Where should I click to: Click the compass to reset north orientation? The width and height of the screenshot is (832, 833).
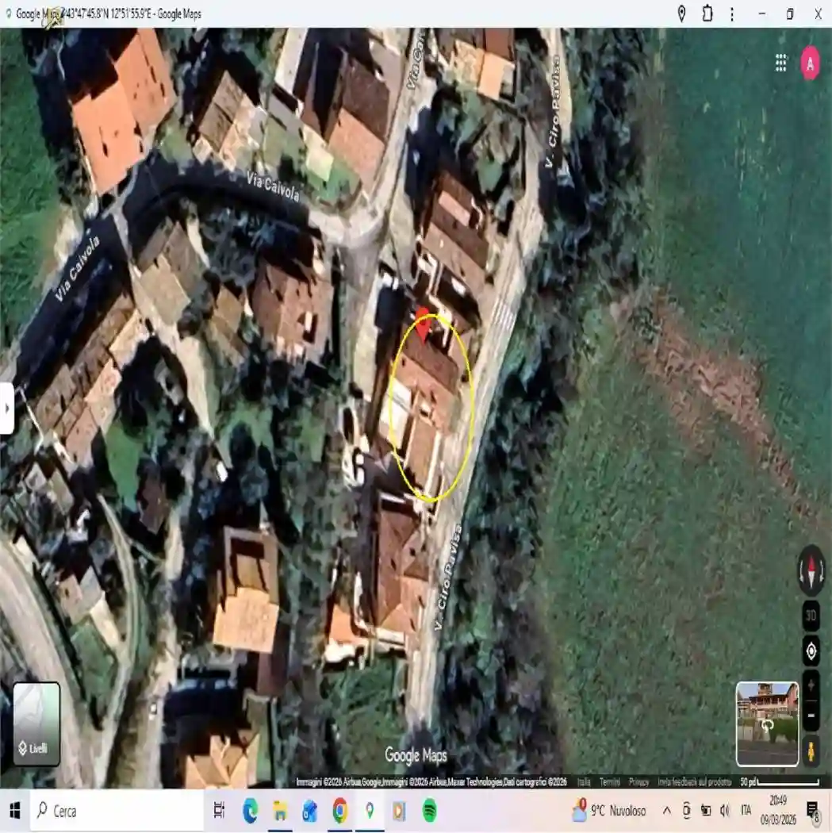click(x=811, y=573)
